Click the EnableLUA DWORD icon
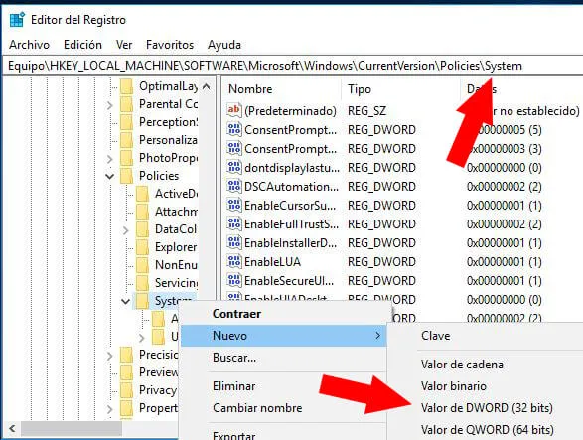 pos(234,262)
